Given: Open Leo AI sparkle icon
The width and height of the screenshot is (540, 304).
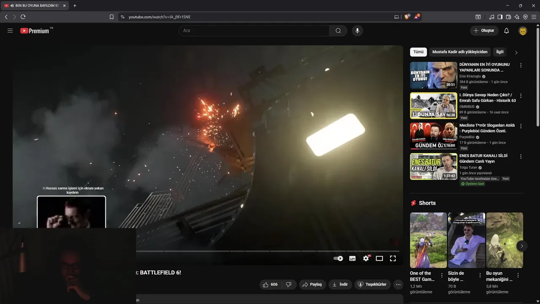Looking at the screenshot, I should pyautogui.click(x=517, y=17).
